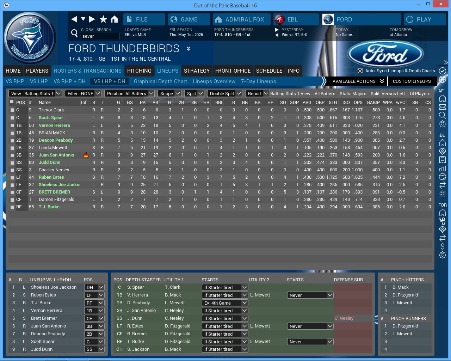Change Shoeless Joe Jackson's lineup position from DH

pyautogui.click(x=94, y=287)
